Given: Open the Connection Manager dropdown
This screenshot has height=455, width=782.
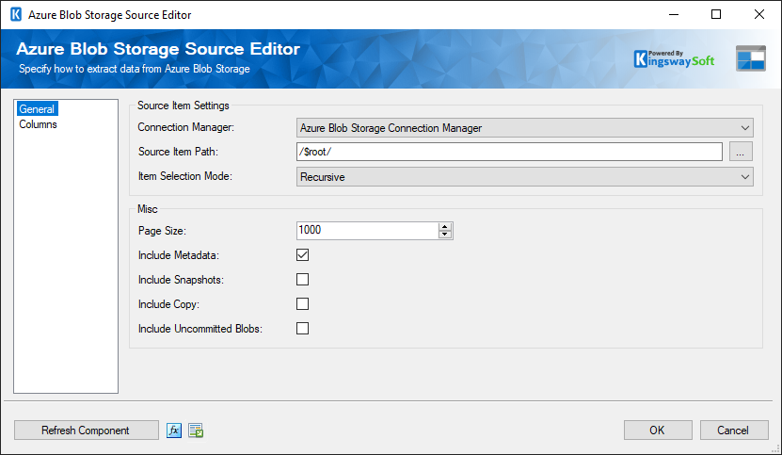Looking at the screenshot, I should [525, 128].
